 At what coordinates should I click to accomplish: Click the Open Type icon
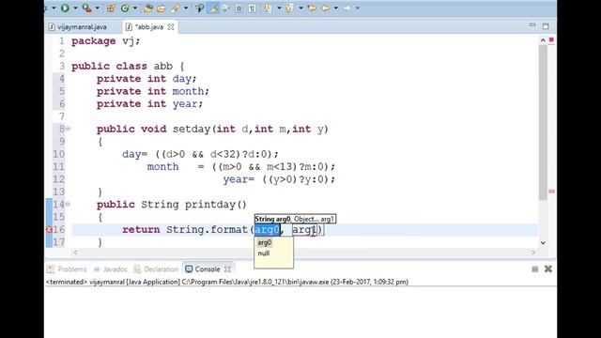147,8
